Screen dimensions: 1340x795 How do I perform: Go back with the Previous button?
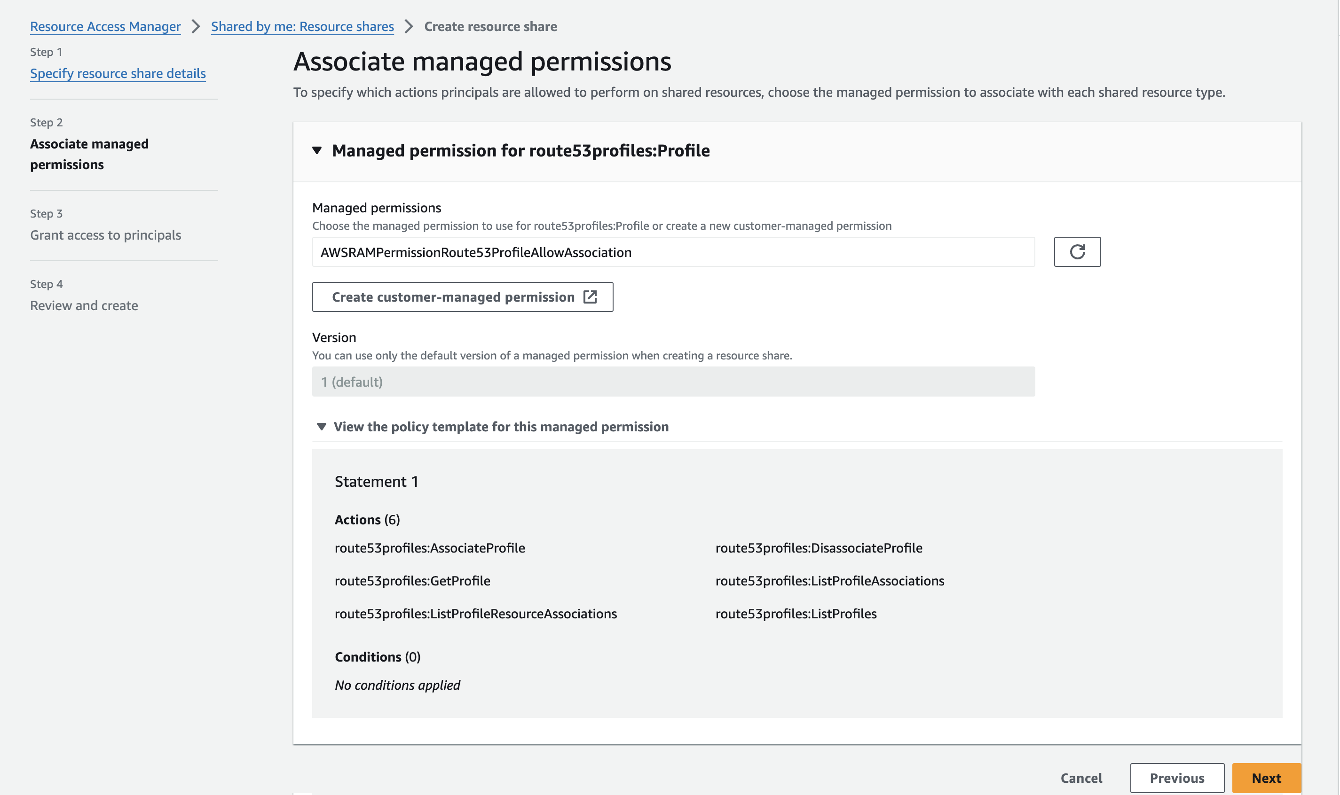coord(1176,778)
